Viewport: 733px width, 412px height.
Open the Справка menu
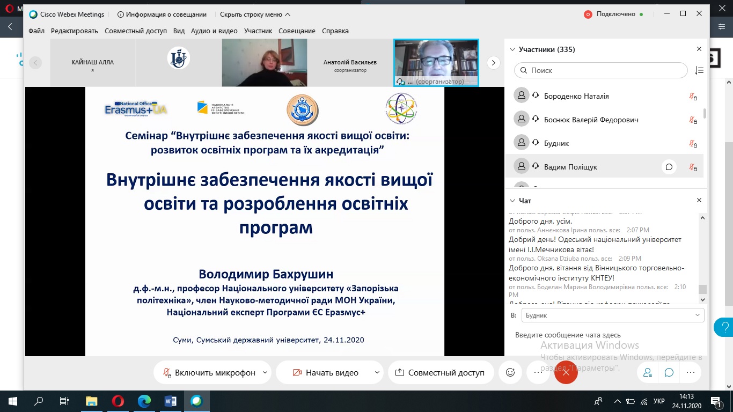pos(335,31)
